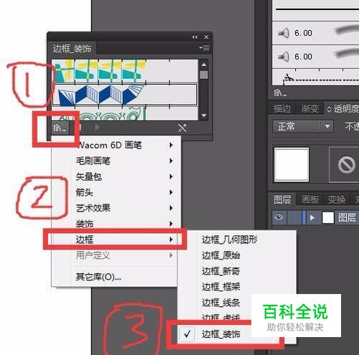Open 艺术效果 submenu
The width and height of the screenshot is (359, 355).
pos(116,208)
